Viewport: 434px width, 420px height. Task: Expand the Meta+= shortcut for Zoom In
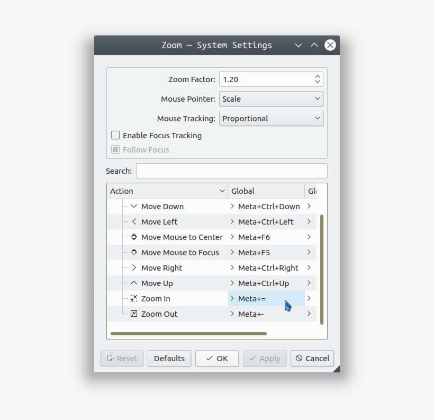tap(232, 299)
